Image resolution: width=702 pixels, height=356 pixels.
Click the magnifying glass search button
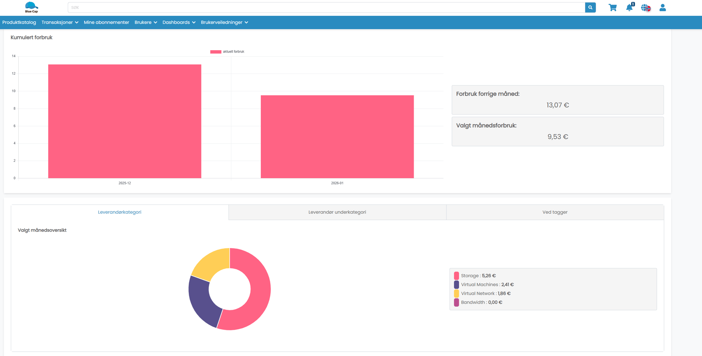point(590,7)
